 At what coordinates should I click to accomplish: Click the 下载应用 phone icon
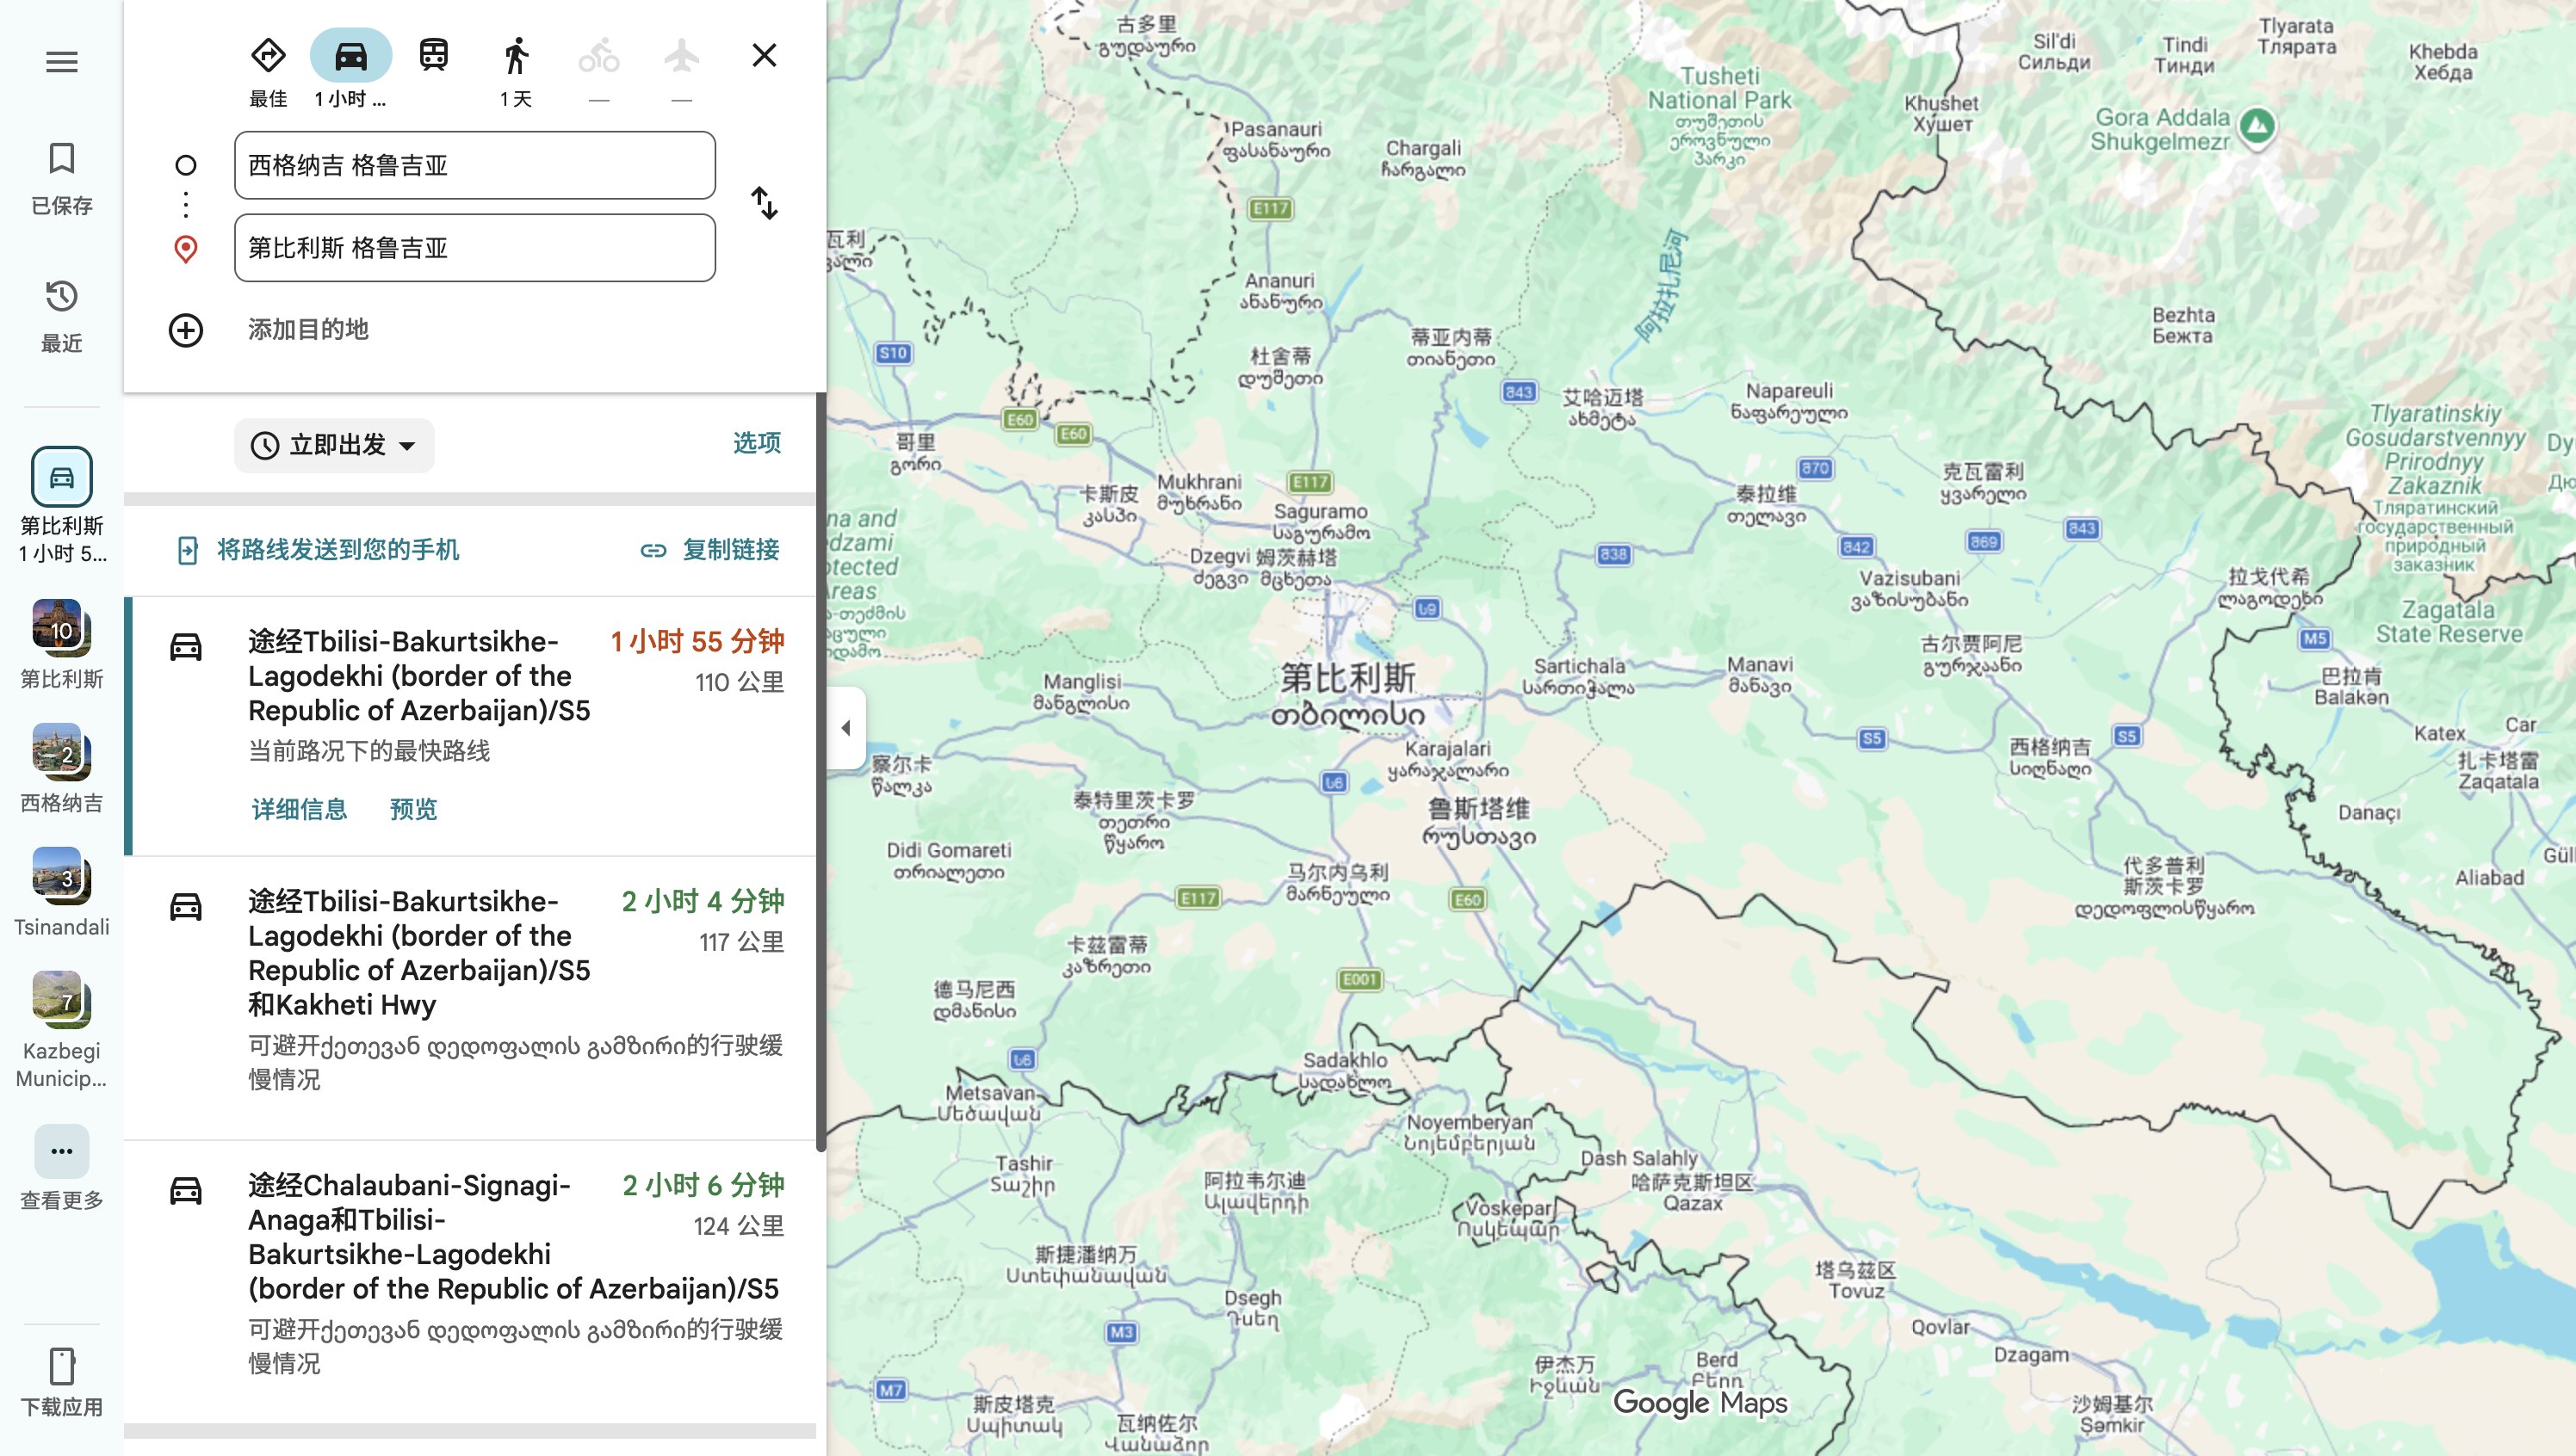[x=62, y=1366]
